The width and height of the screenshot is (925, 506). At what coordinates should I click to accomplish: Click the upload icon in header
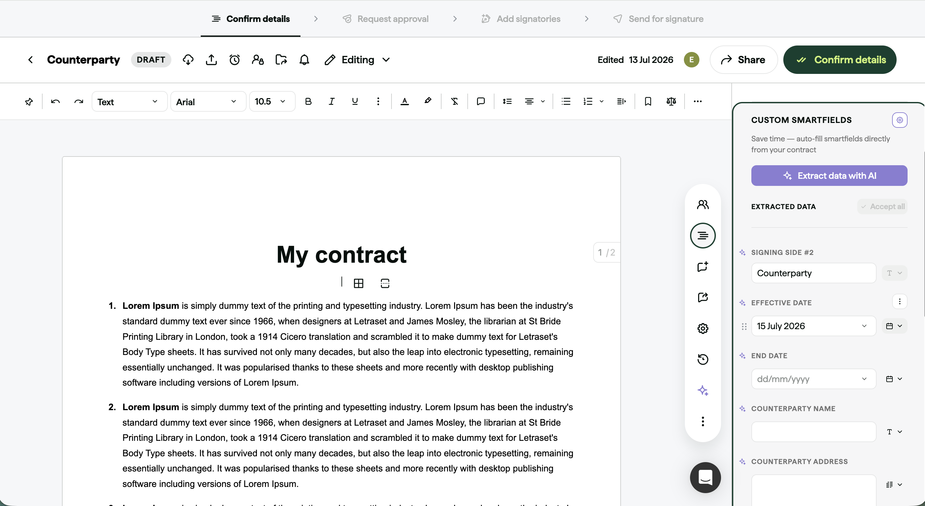click(x=211, y=60)
